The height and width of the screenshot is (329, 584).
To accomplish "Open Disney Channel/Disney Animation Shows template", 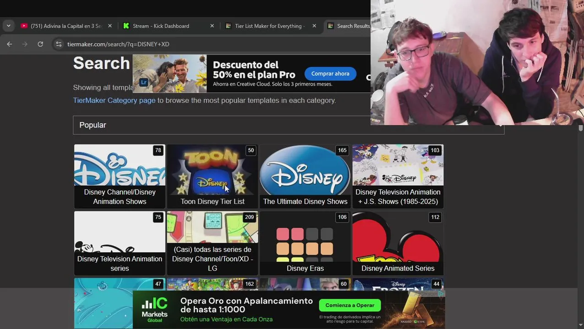I will click(120, 176).
